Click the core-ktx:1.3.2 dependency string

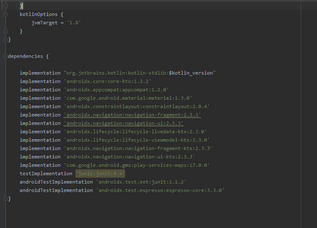(x=107, y=81)
